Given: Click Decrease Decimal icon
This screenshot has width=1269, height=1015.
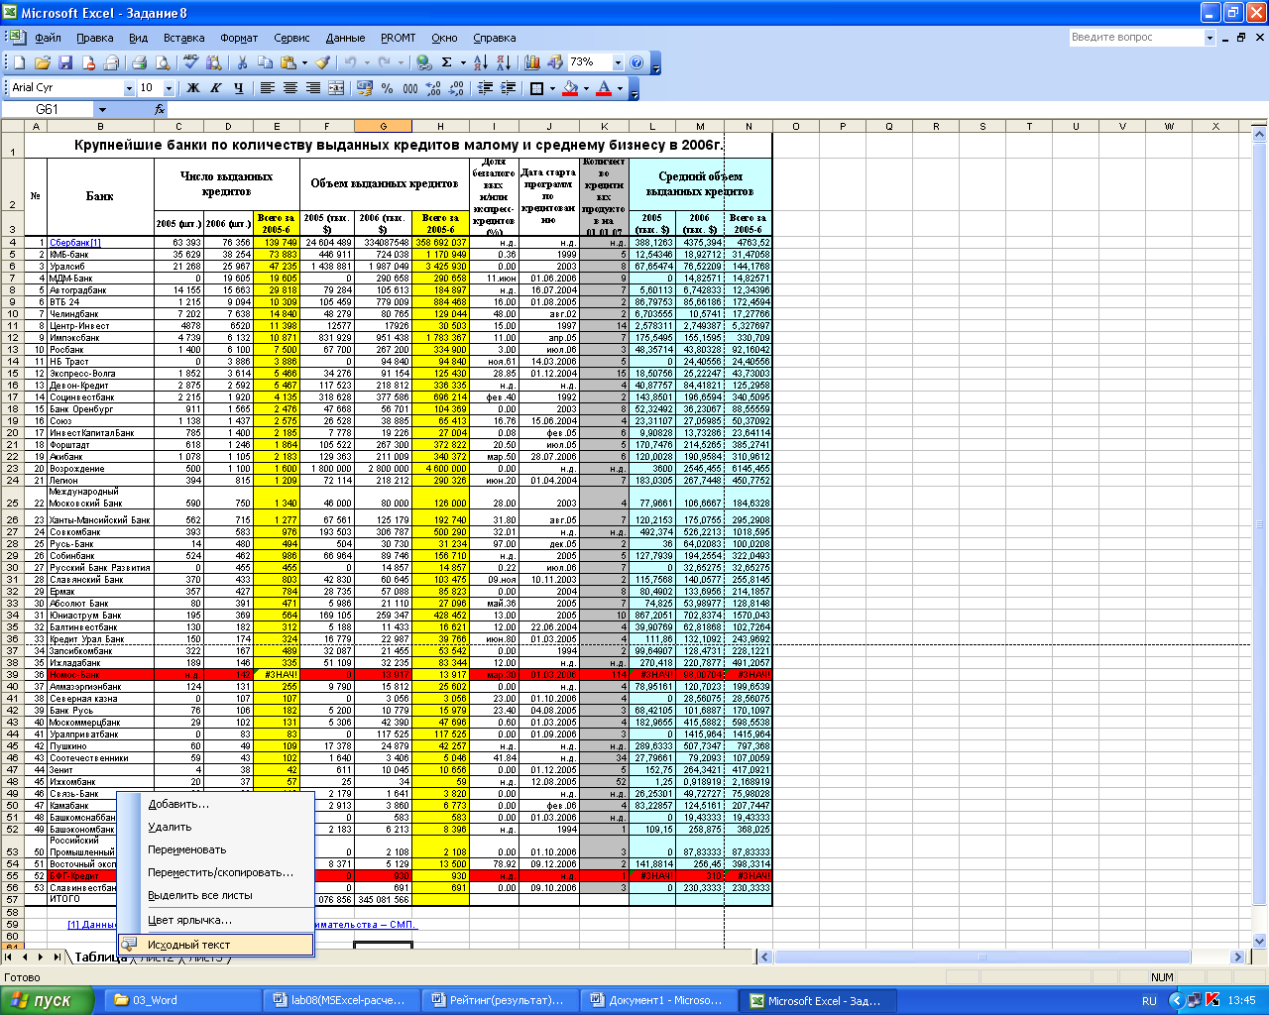Looking at the screenshot, I should [456, 88].
